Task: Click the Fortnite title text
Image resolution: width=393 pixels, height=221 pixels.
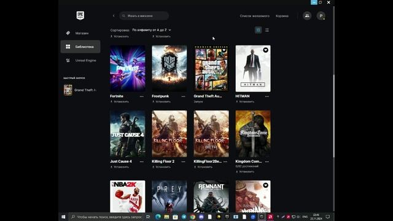Action: [117, 96]
